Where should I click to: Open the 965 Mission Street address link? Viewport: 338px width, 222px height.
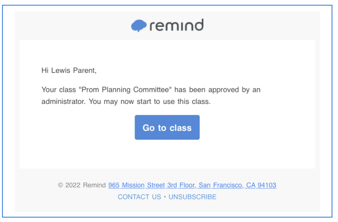click(192, 185)
